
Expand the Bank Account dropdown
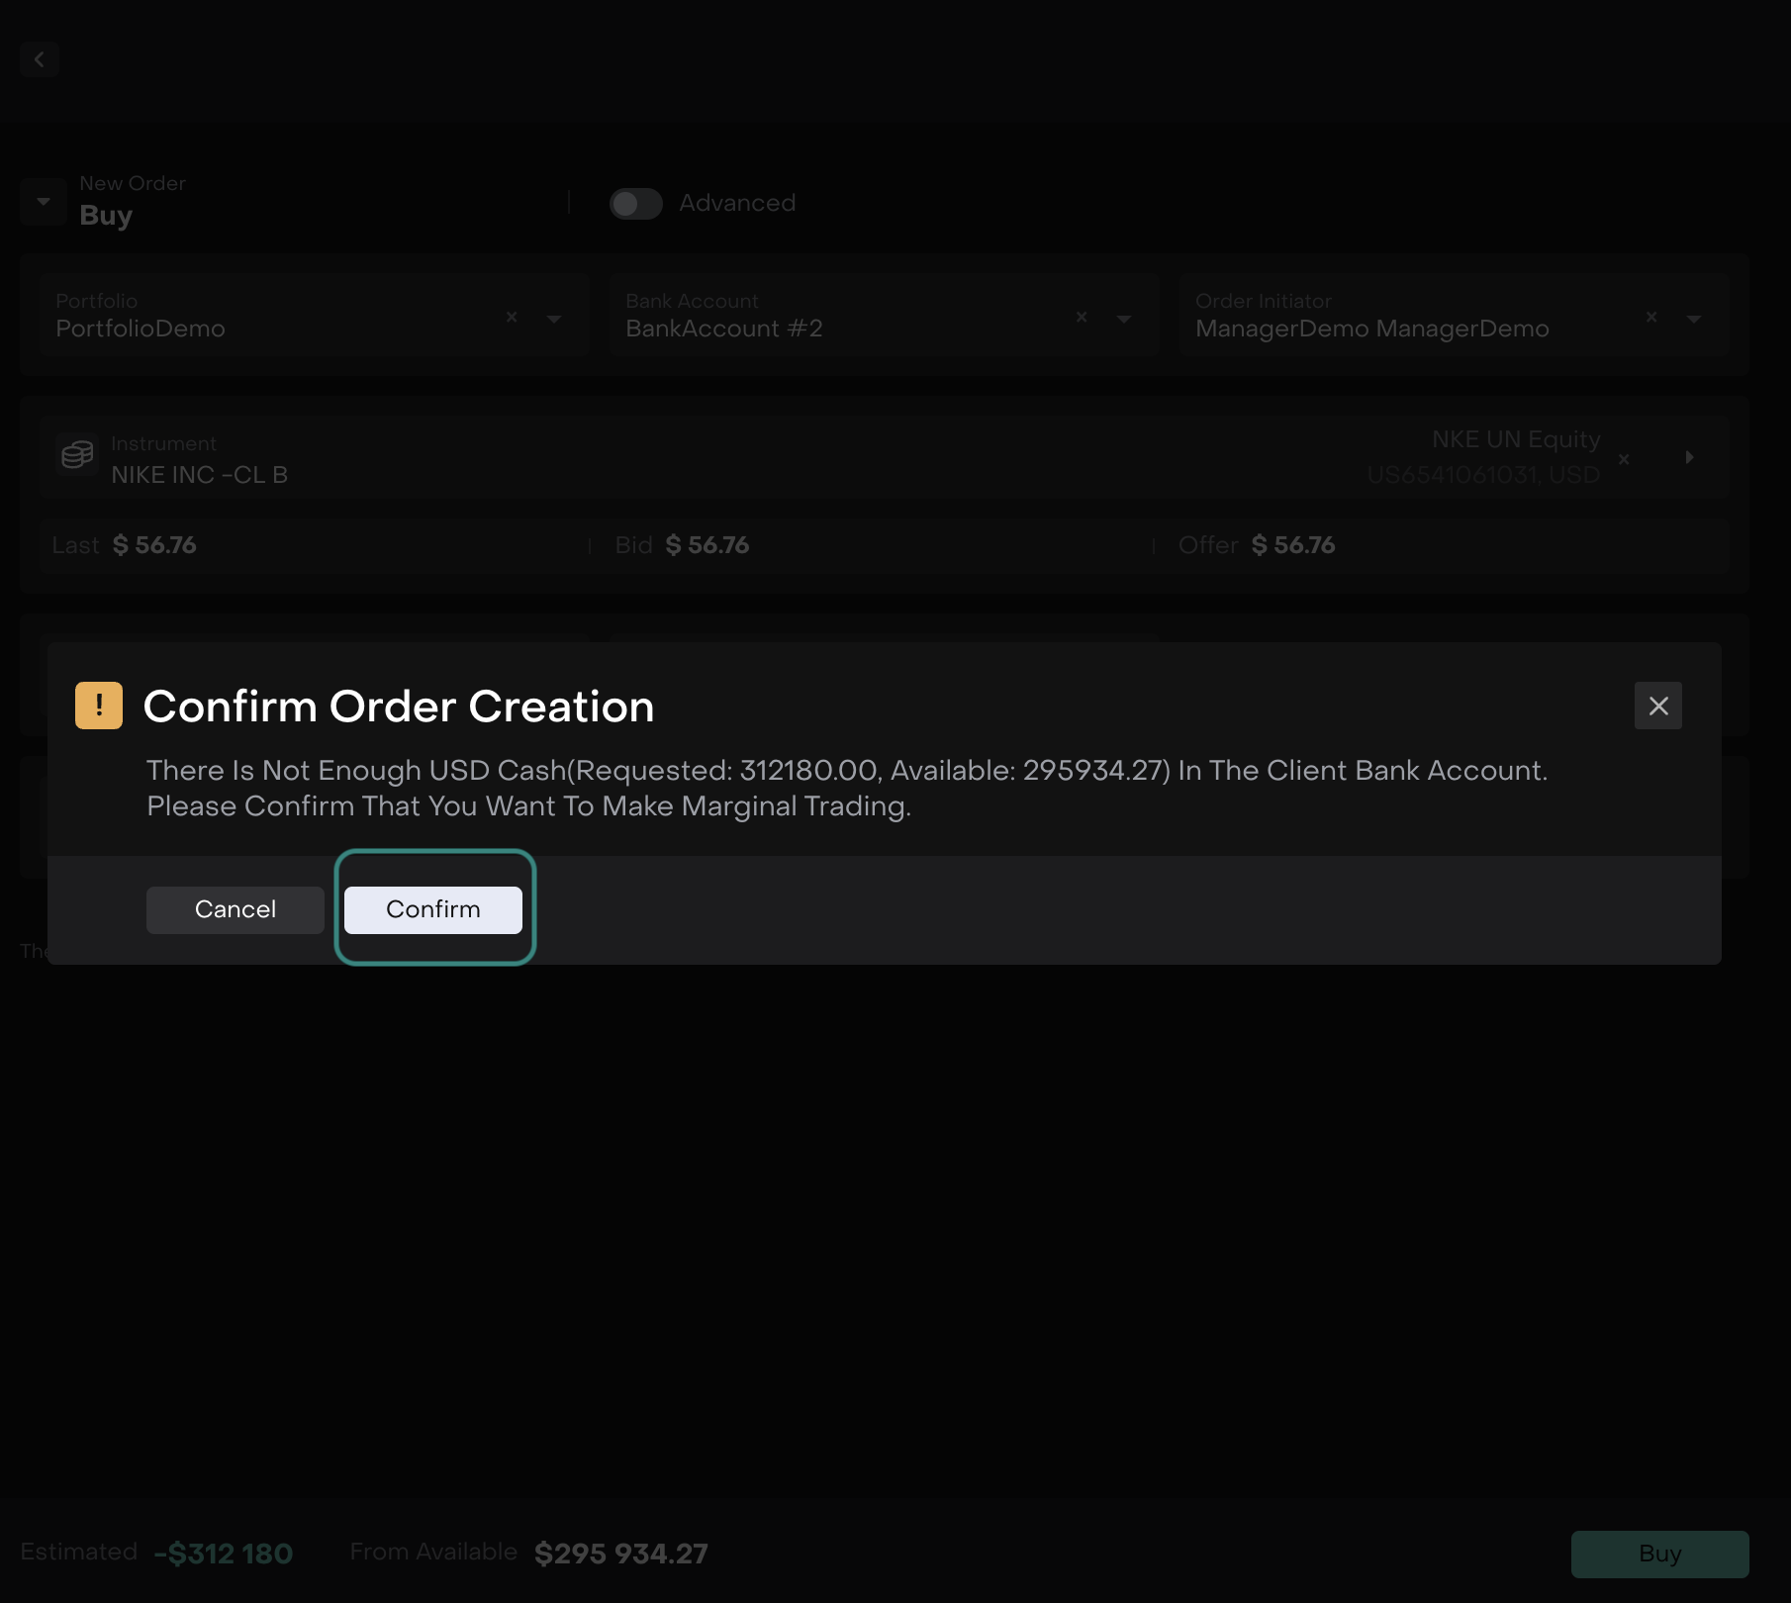tap(1124, 319)
